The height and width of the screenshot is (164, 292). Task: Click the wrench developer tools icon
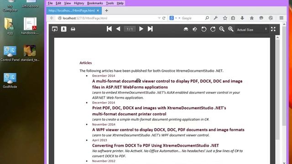216,18
